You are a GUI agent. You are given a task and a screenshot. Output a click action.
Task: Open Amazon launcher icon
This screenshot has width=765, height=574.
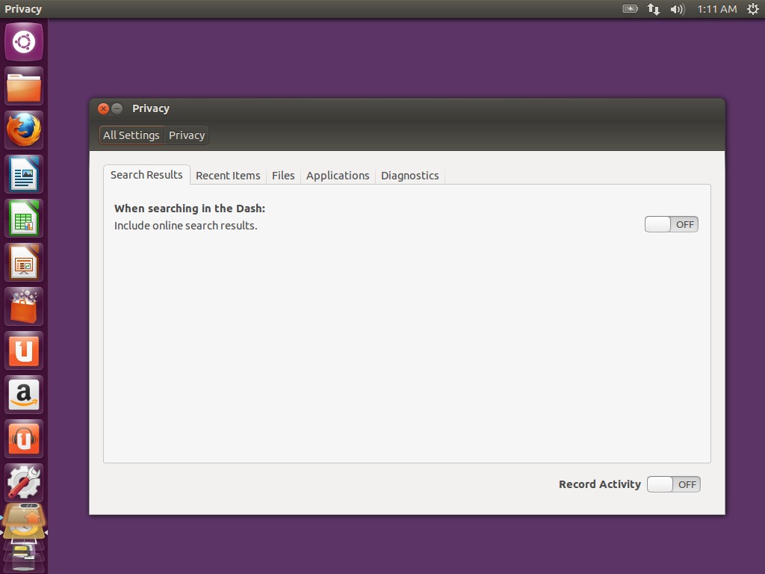(x=23, y=395)
